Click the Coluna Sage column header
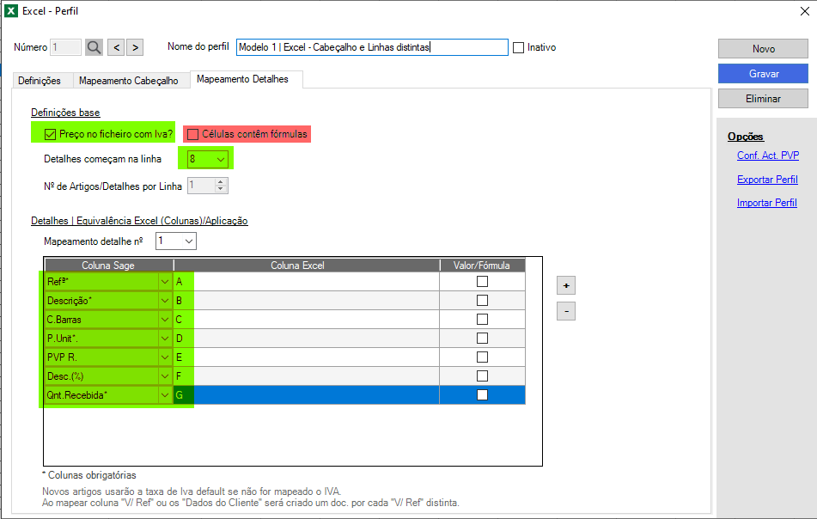 [108, 266]
